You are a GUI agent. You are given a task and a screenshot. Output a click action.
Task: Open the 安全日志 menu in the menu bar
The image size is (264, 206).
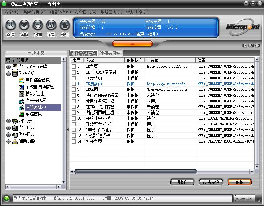click(86, 12)
